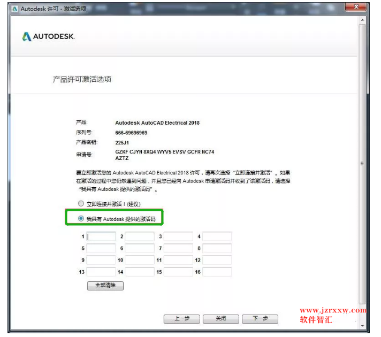This screenshot has height=337, width=381.
Task: Click activation code field 12
Action: (217, 260)
